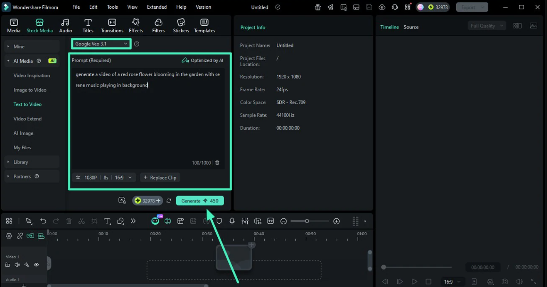Click the Replace Clip button
This screenshot has width=547, height=287.
point(160,178)
